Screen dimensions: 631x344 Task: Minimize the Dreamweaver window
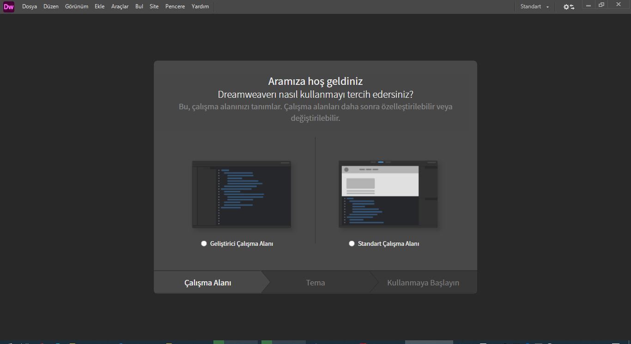tap(589, 5)
